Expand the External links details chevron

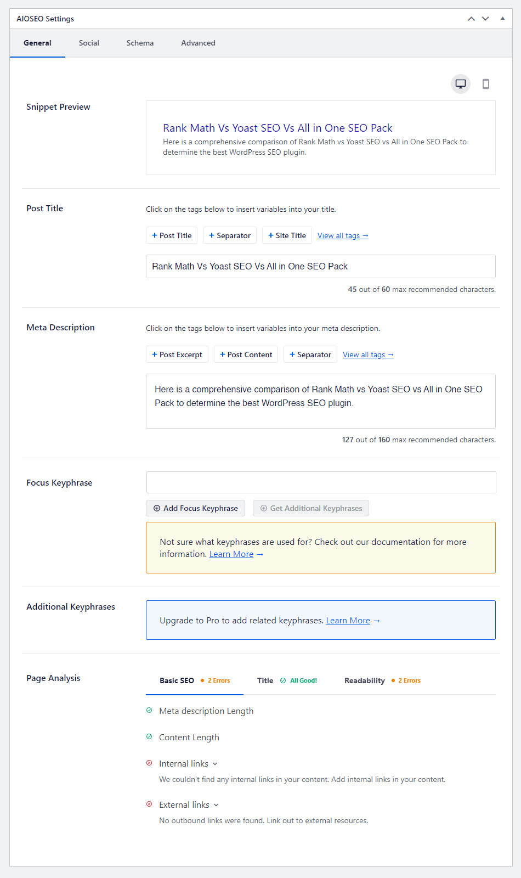[x=216, y=805]
